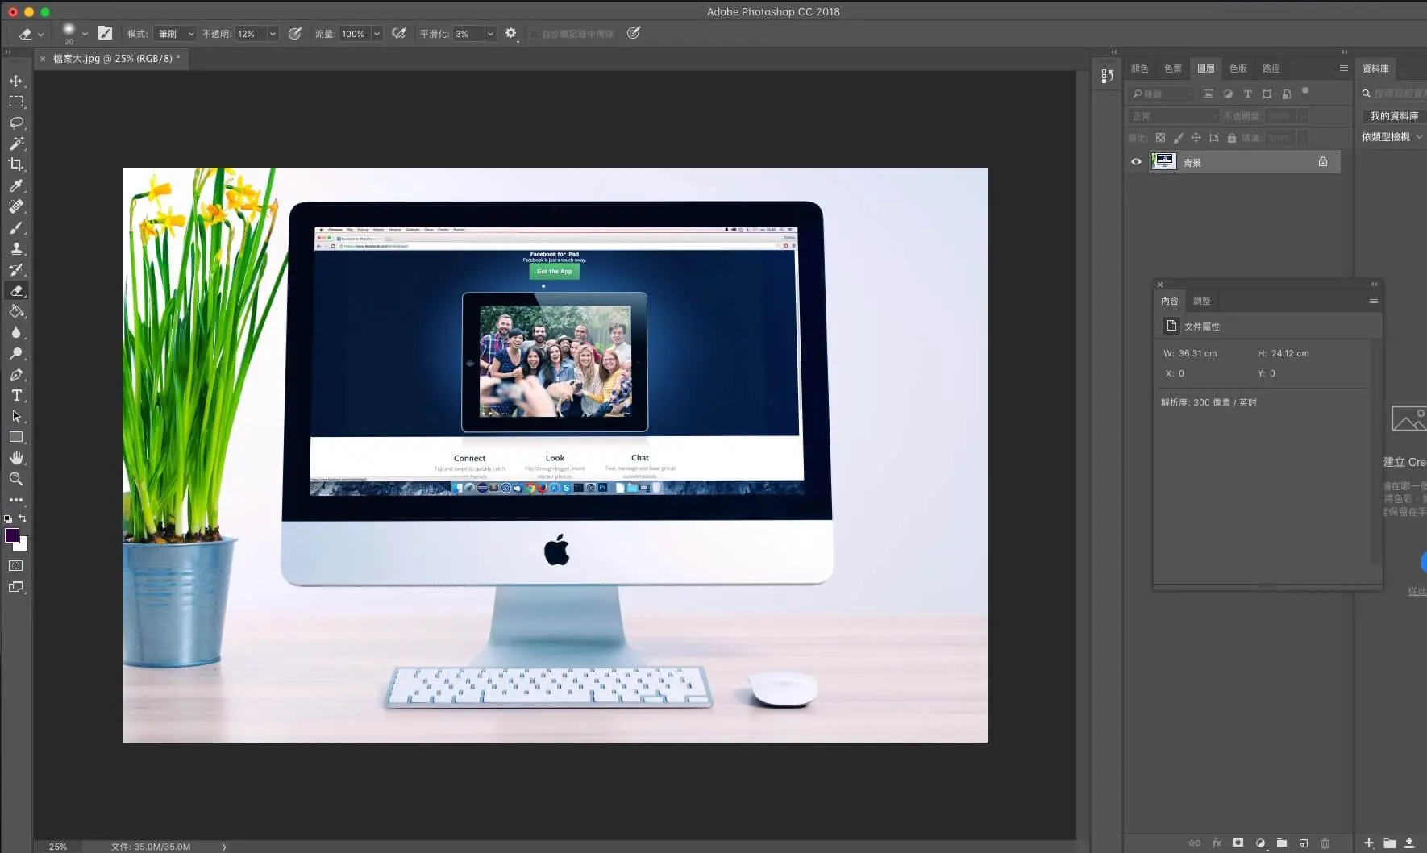This screenshot has width=1427, height=853.
Task: Select the Lasso tool
Action: tap(16, 123)
